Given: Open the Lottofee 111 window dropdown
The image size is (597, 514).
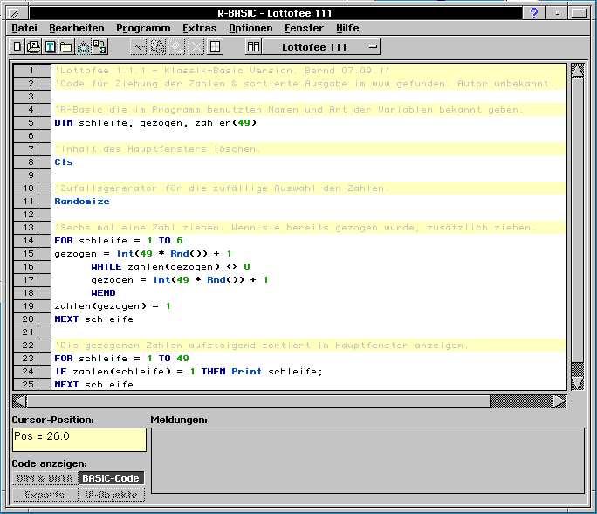Looking at the screenshot, I should tap(321, 47).
